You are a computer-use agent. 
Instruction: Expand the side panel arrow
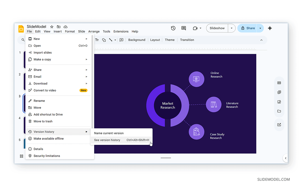pyautogui.click(x=285, y=158)
